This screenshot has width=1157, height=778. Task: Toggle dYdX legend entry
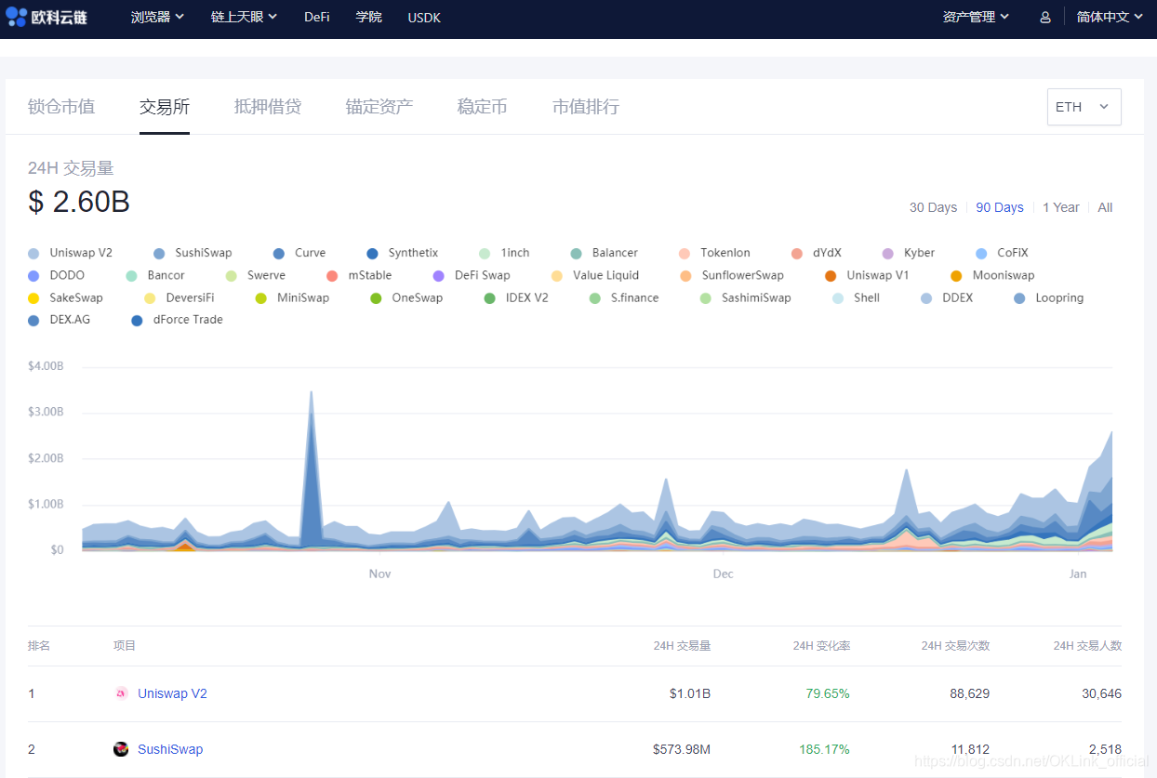coord(816,253)
